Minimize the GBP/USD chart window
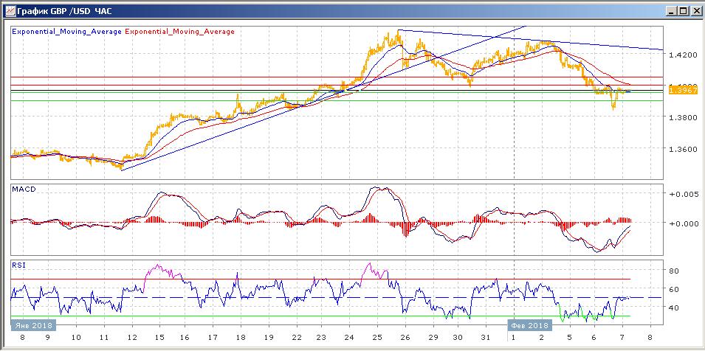The width and height of the screenshot is (705, 351). (x=672, y=11)
